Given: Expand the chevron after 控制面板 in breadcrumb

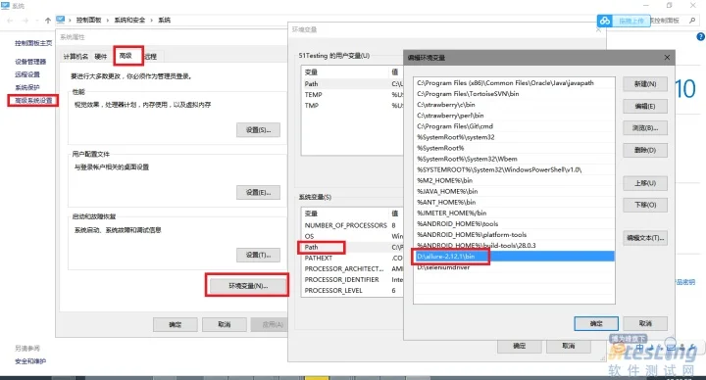Looking at the screenshot, I should coord(108,21).
